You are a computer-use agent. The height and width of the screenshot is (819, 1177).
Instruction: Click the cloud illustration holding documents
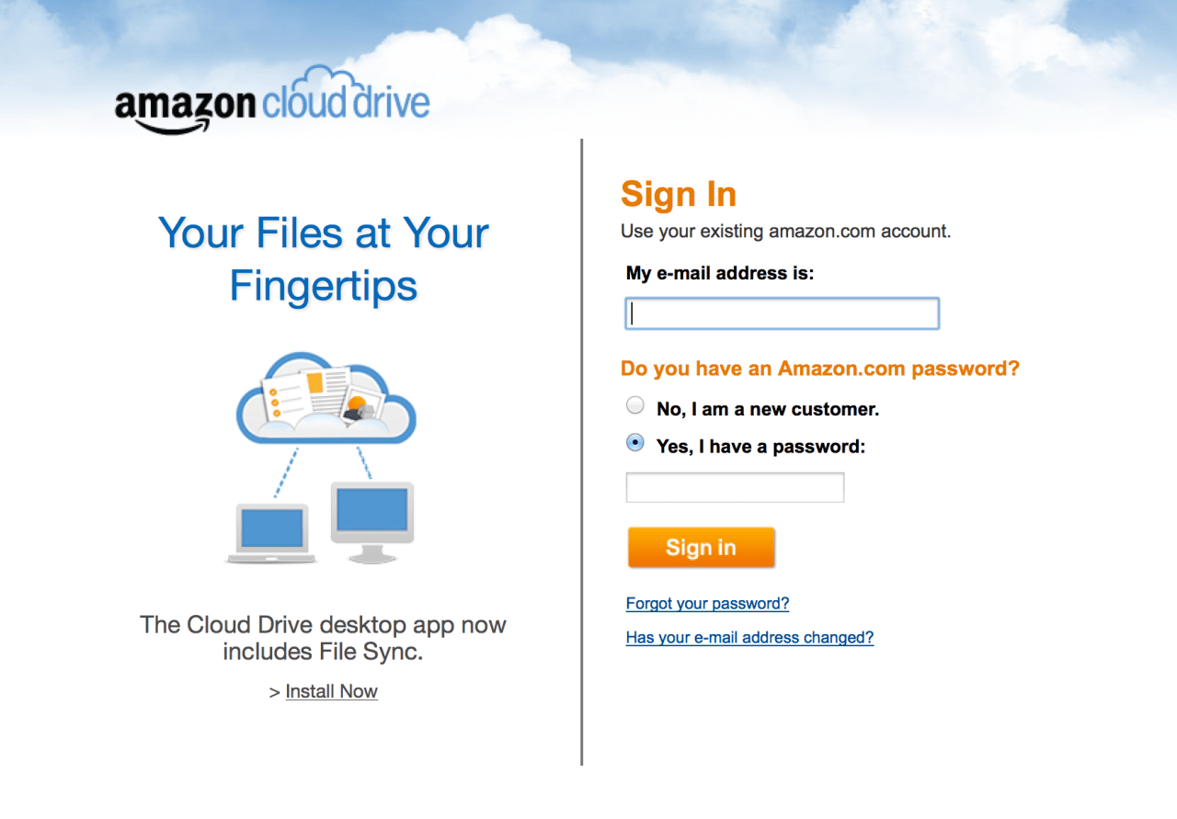pos(326,399)
